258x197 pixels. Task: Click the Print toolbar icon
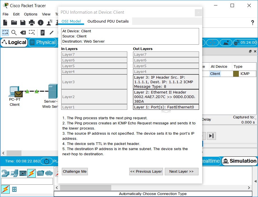[x=32, y=23]
